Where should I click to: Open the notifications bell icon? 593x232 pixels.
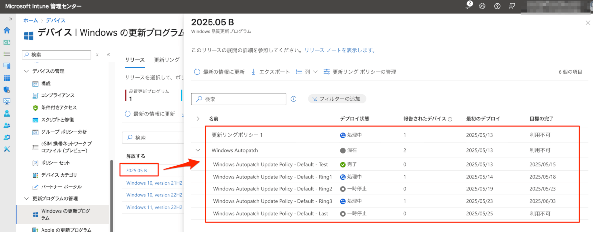468,6
